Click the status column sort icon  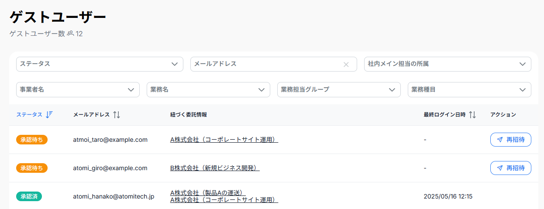tap(49, 115)
